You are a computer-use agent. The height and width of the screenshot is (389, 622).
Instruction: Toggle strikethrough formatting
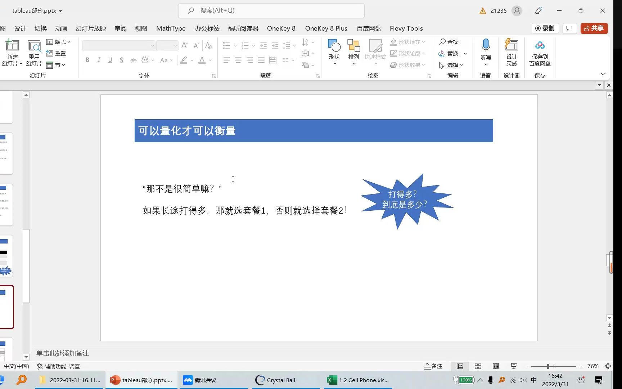[x=133, y=60]
